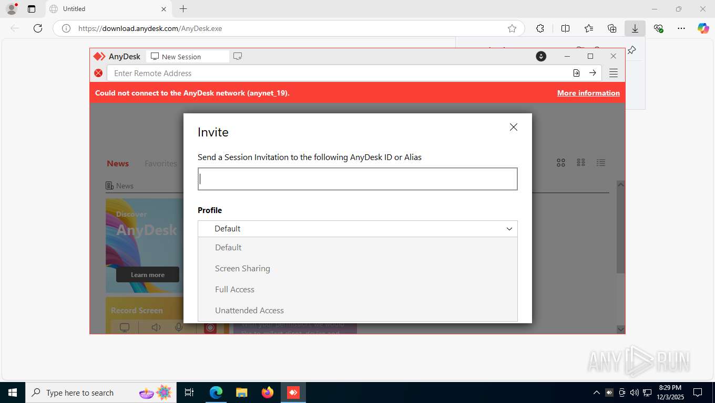Image resolution: width=715 pixels, height=403 pixels.
Task: Select Unattended Access profile option
Action: (357, 311)
